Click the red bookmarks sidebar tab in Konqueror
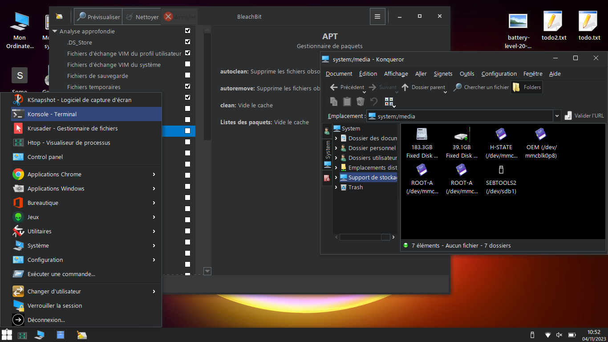 [x=327, y=179]
